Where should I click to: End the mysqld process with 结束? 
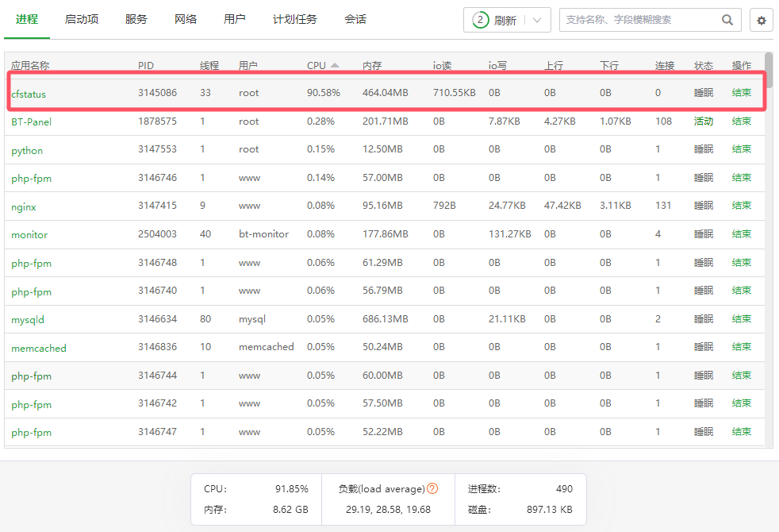pyautogui.click(x=741, y=318)
